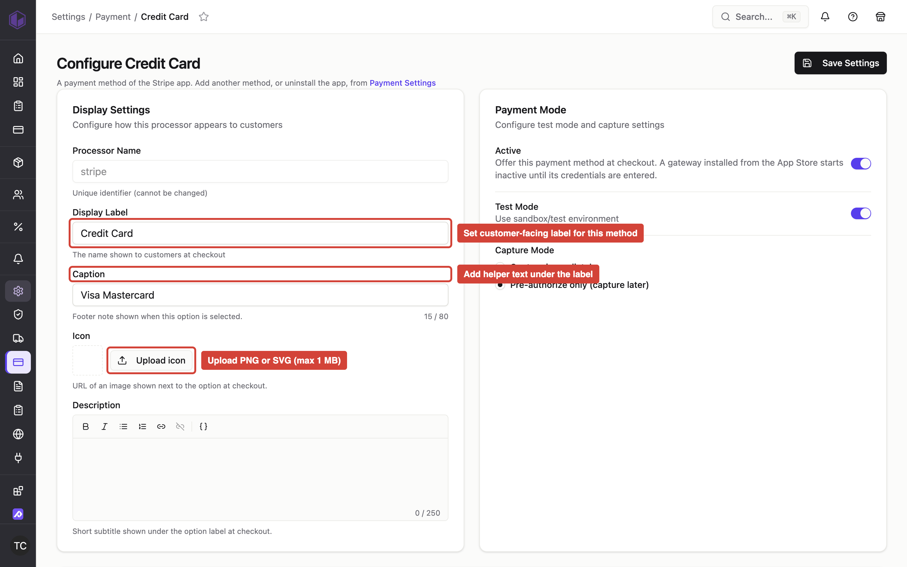Open the shipping truck icon in sidebar

(18, 338)
